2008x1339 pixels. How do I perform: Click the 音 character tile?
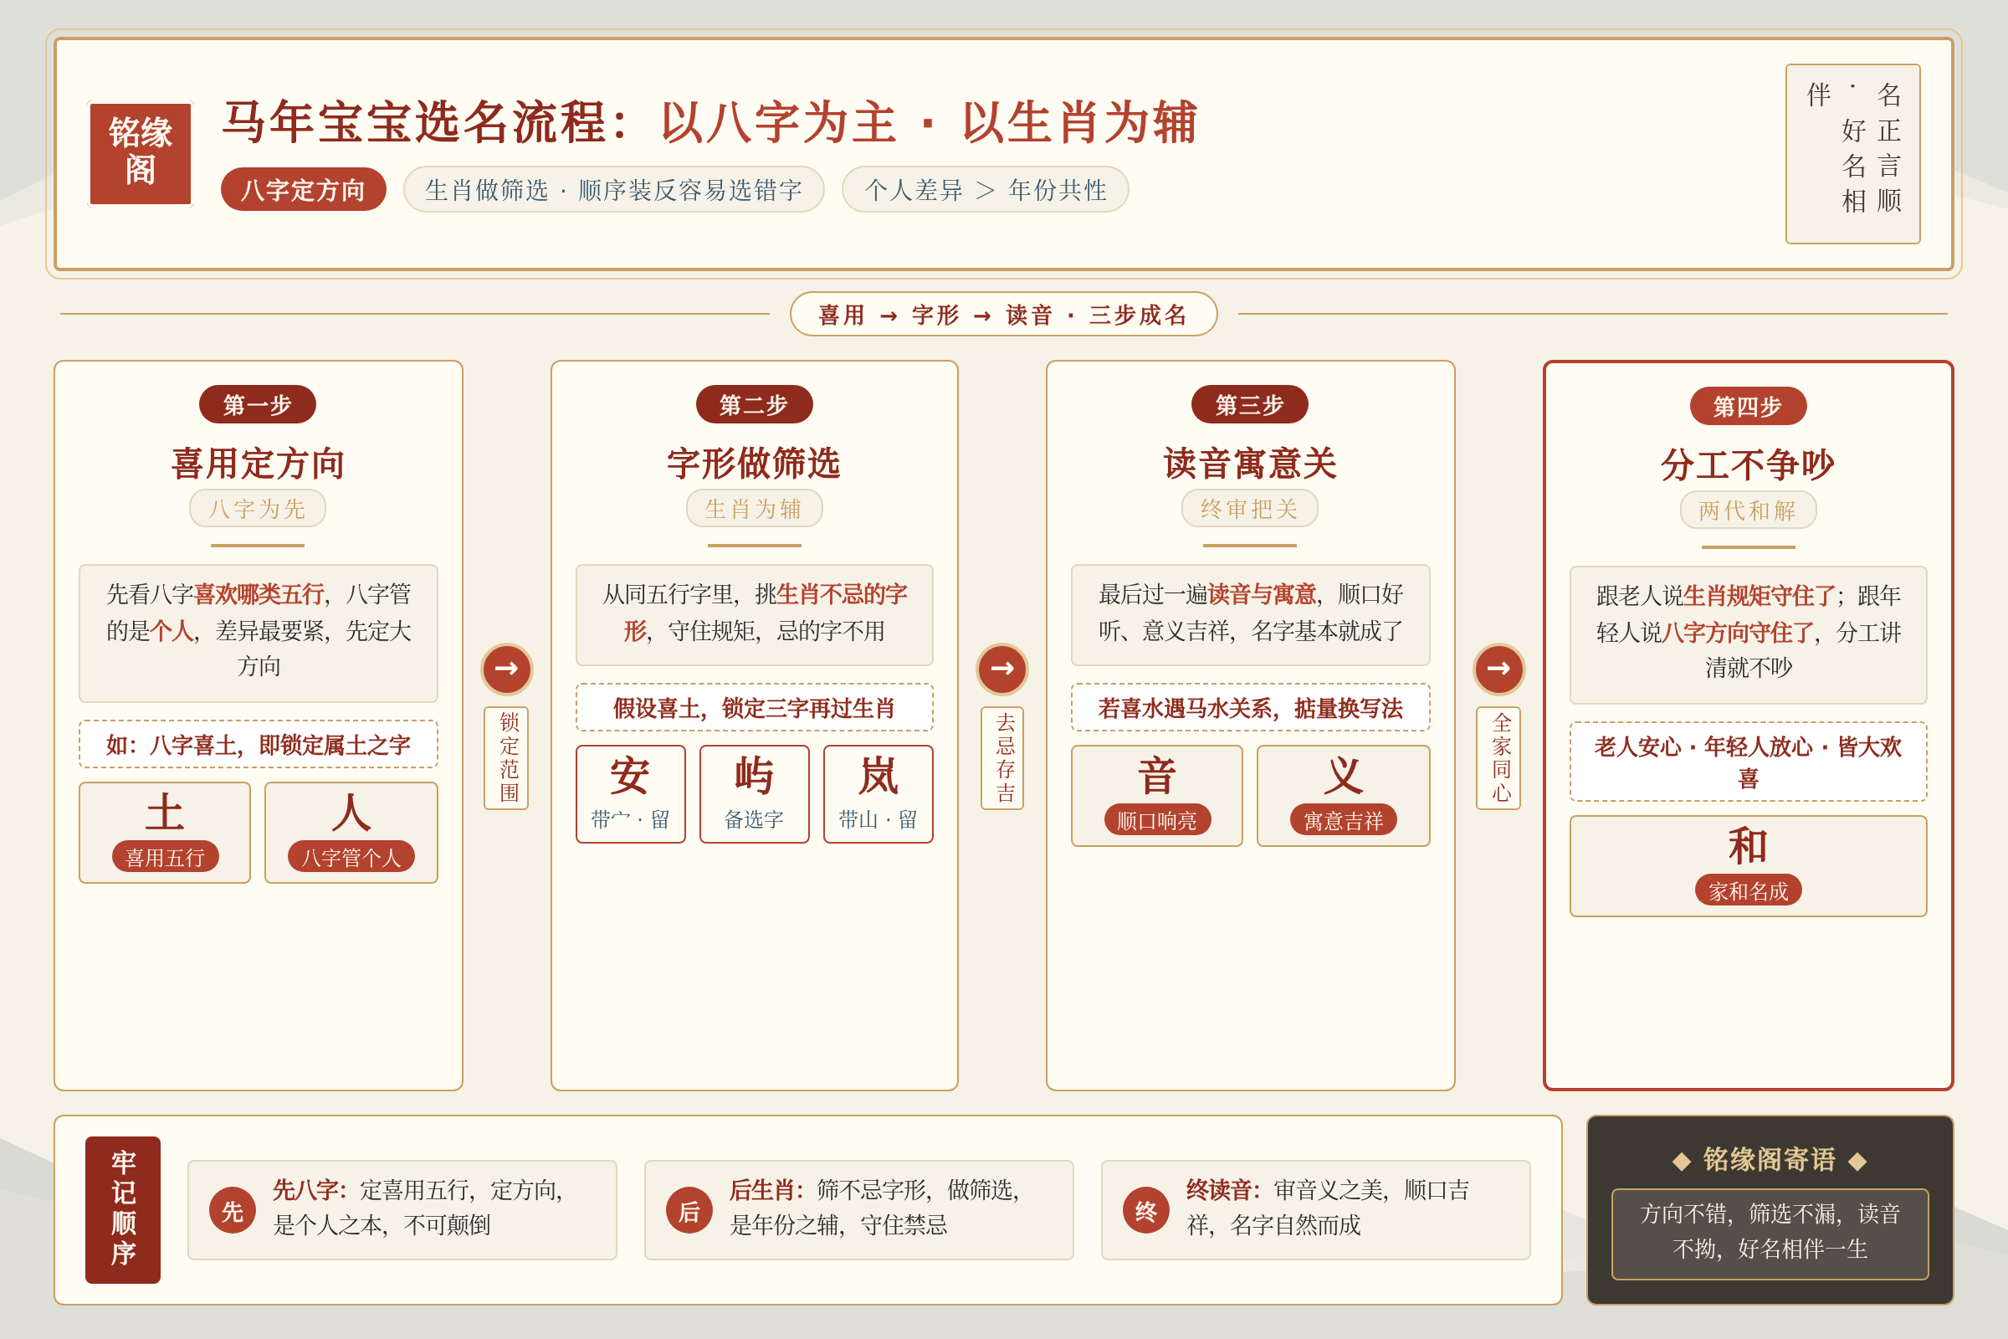(1157, 796)
